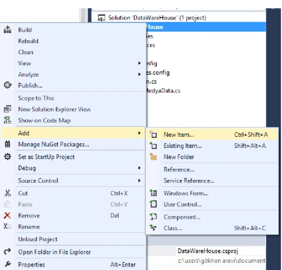Click the Publish globe icon

pyautogui.click(x=8, y=85)
